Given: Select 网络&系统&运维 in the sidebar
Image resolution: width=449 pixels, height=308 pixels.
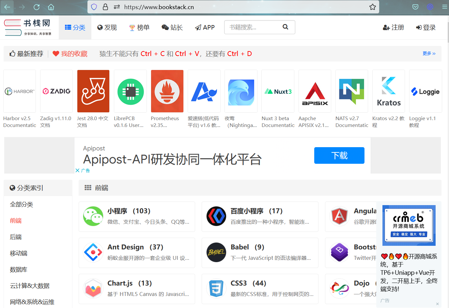Looking at the screenshot, I should coord(32,302).
